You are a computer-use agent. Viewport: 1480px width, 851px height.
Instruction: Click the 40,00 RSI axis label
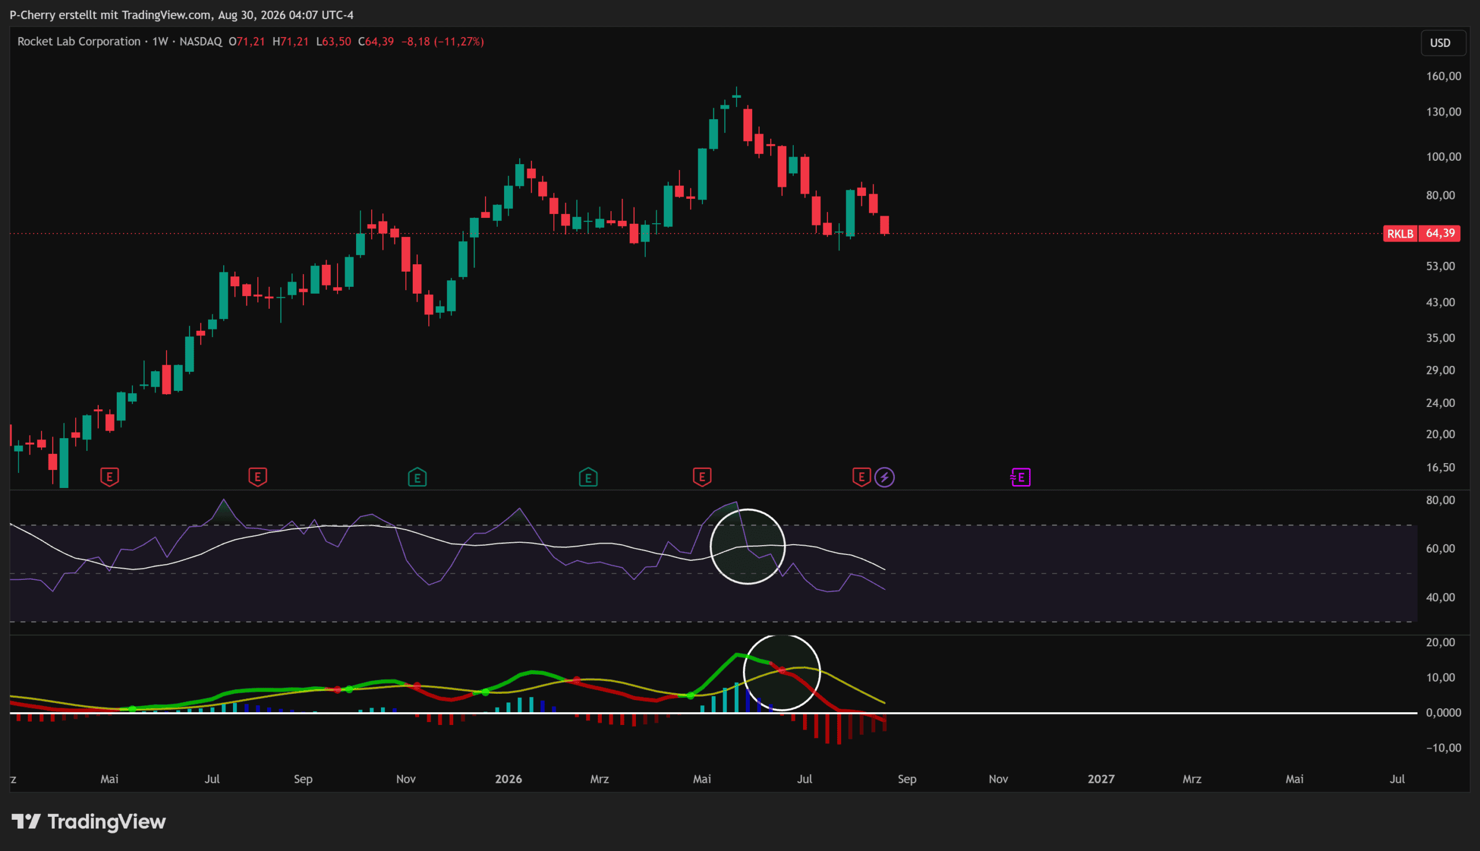pos(1441,597)
